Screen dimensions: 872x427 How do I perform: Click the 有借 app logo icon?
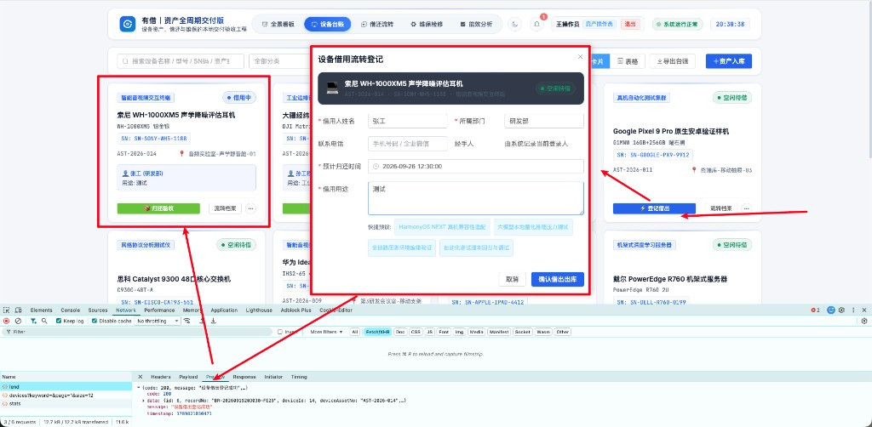coord(128,24)
